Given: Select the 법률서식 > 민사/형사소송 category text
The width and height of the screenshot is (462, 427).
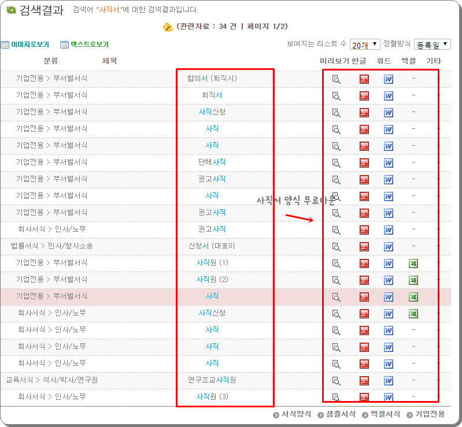Looking at the screenshot, I should pos(52,246).
